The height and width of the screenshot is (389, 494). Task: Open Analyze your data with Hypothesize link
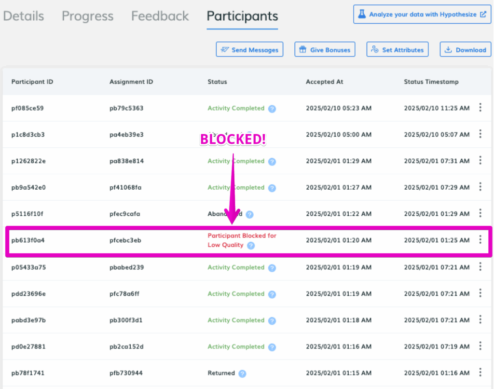422,14
